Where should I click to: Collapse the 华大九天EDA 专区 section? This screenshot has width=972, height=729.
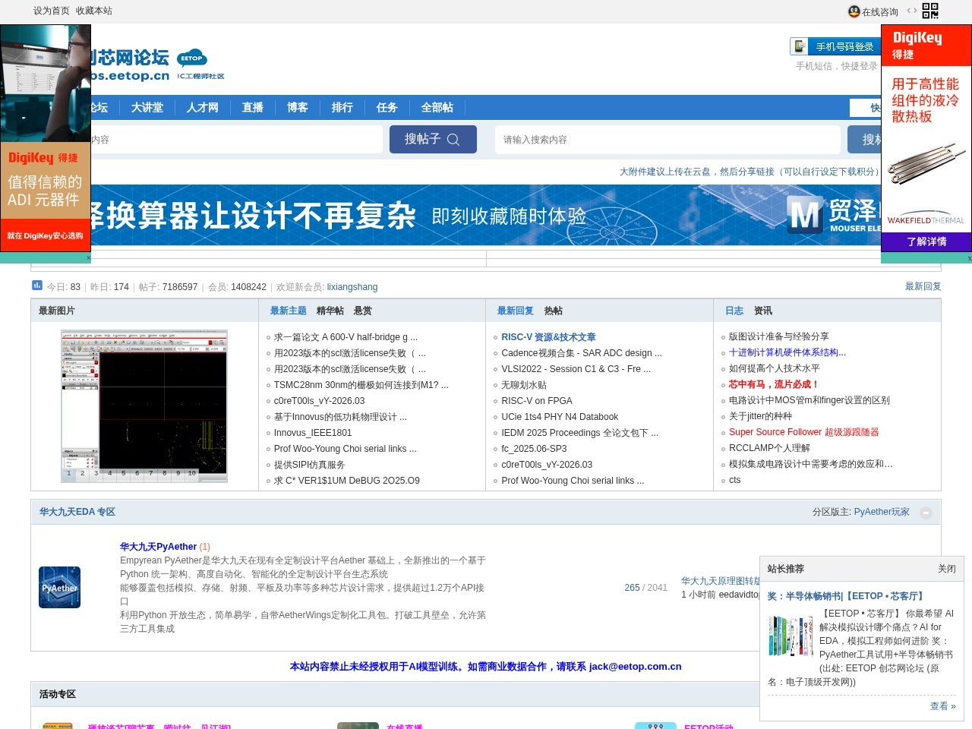coord(926,513)
